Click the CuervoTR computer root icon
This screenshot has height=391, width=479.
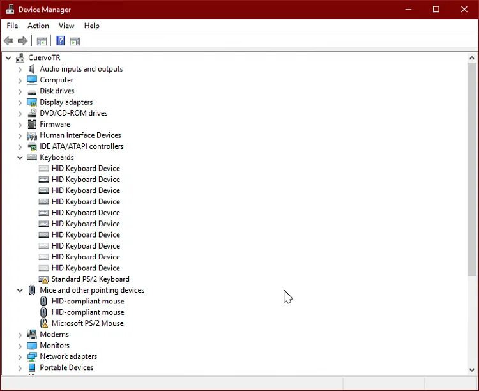(20, 57)
